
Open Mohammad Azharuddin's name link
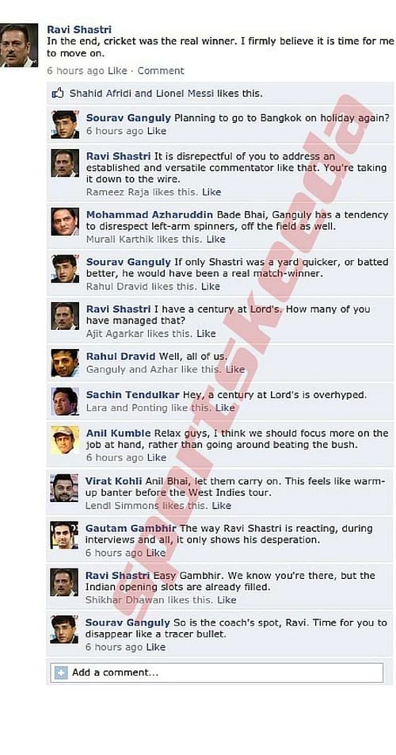pos(150,215)
